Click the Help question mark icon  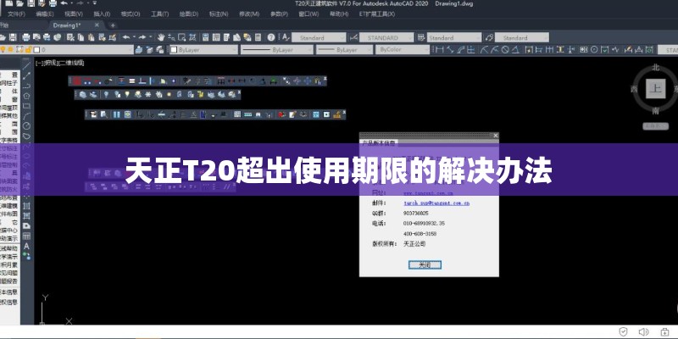(271, 37)
